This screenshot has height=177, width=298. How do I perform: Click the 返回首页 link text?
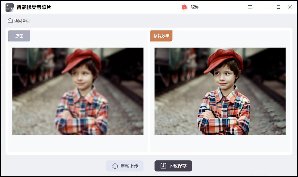pos(22,21)
